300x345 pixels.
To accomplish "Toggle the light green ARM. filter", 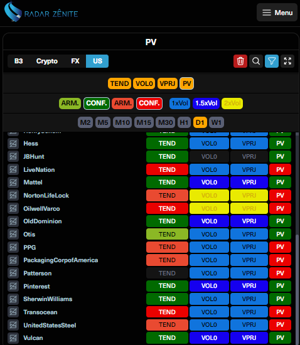I will 70,103.
